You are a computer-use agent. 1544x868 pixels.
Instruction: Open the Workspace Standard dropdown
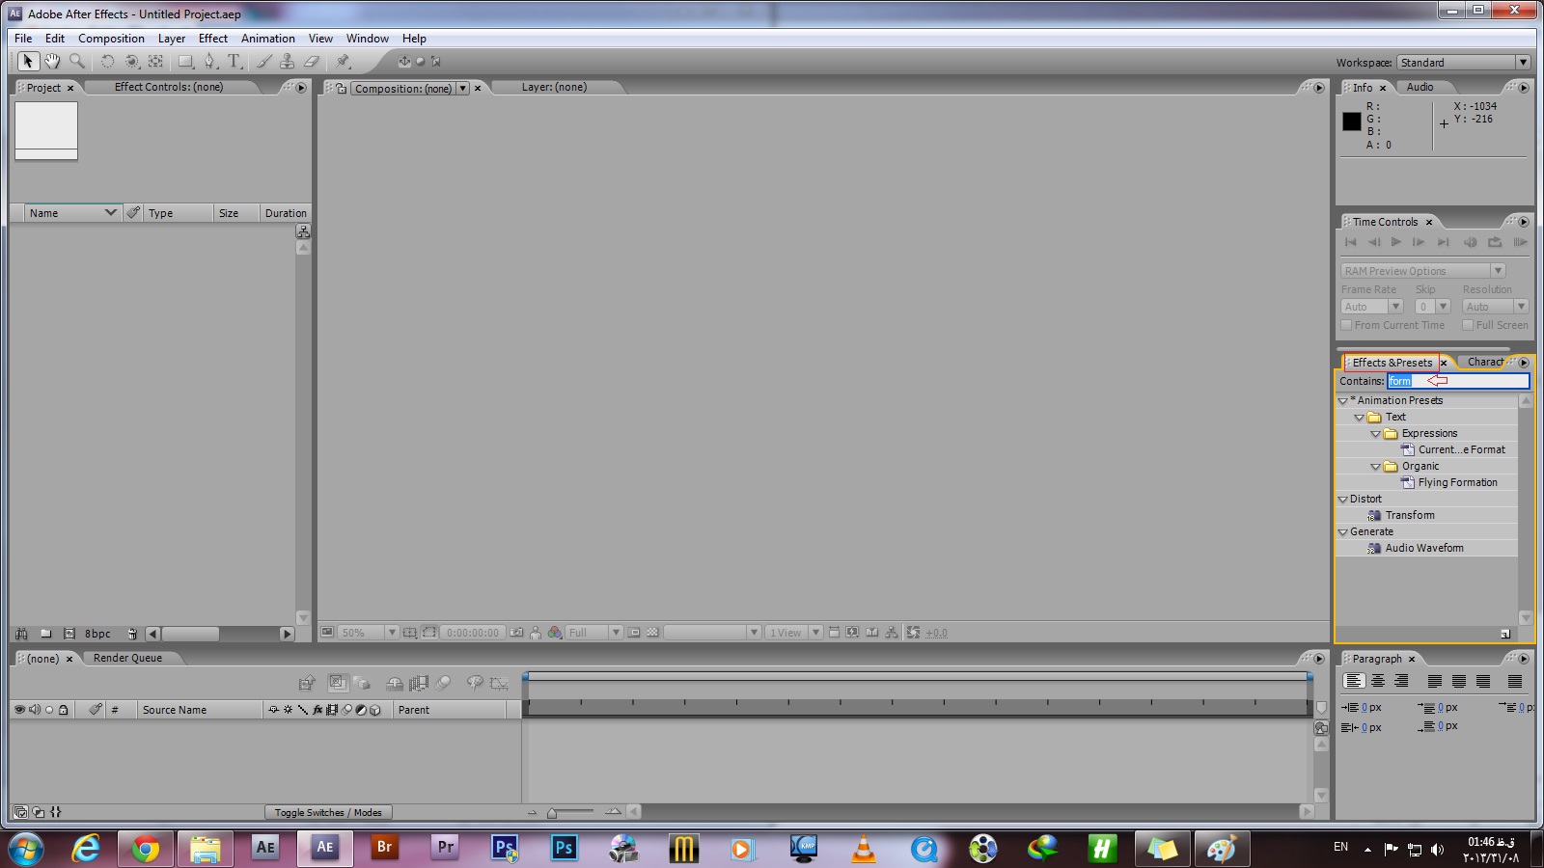point(1463,62)
